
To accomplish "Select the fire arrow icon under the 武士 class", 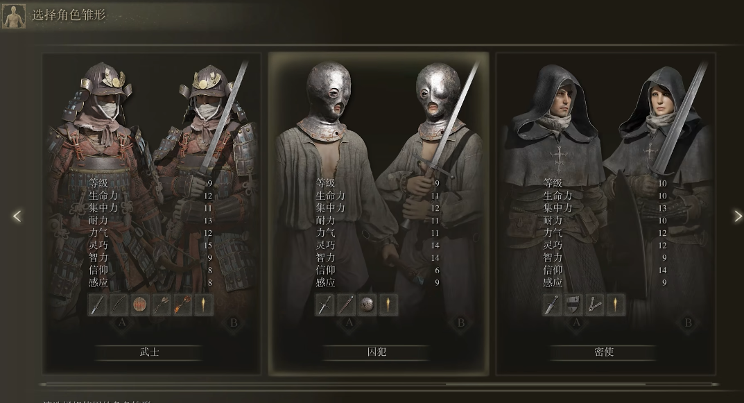I will (182, 305).
